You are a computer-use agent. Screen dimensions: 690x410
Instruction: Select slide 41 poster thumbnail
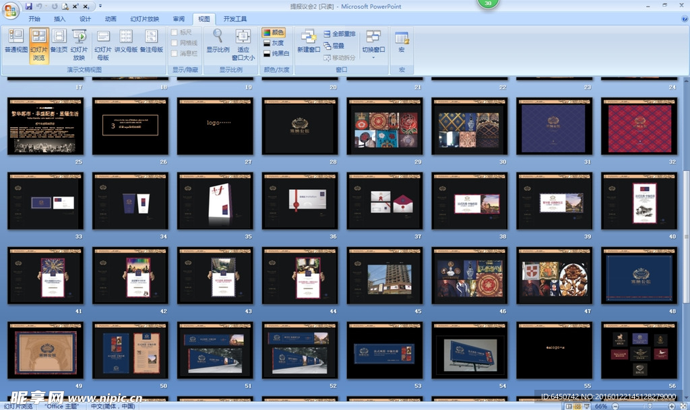click(x=45, y=275)
